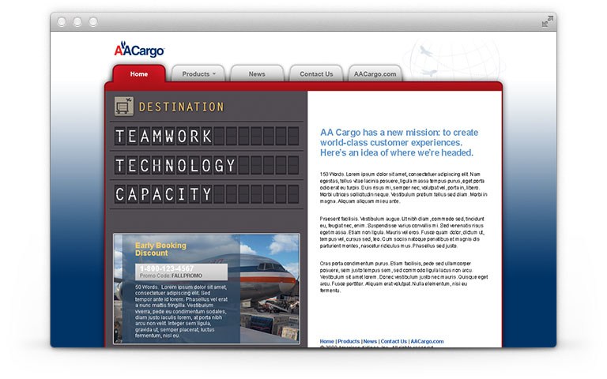This screenshot has width=607, height=379.
Task: Click the window zoom button
Action: pyautogui.click(x=93, y=21)
